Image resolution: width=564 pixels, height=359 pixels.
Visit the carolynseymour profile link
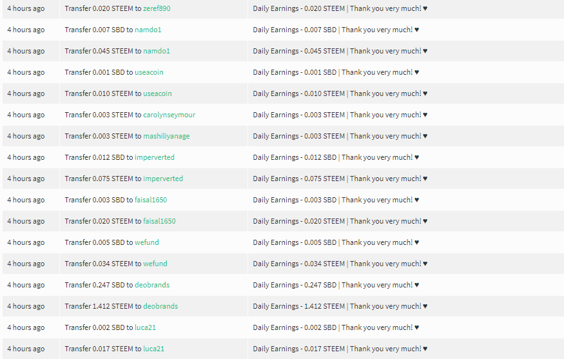pyautogui.click(x=169, y=114)
